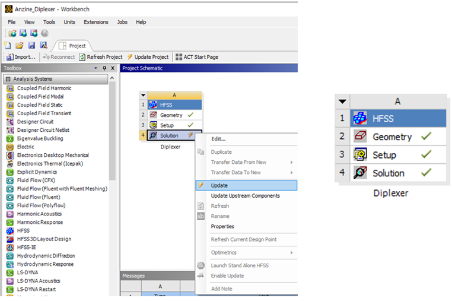The image size is (452, 301).
Task: Open the Help menu
Action: click(141, 22)
